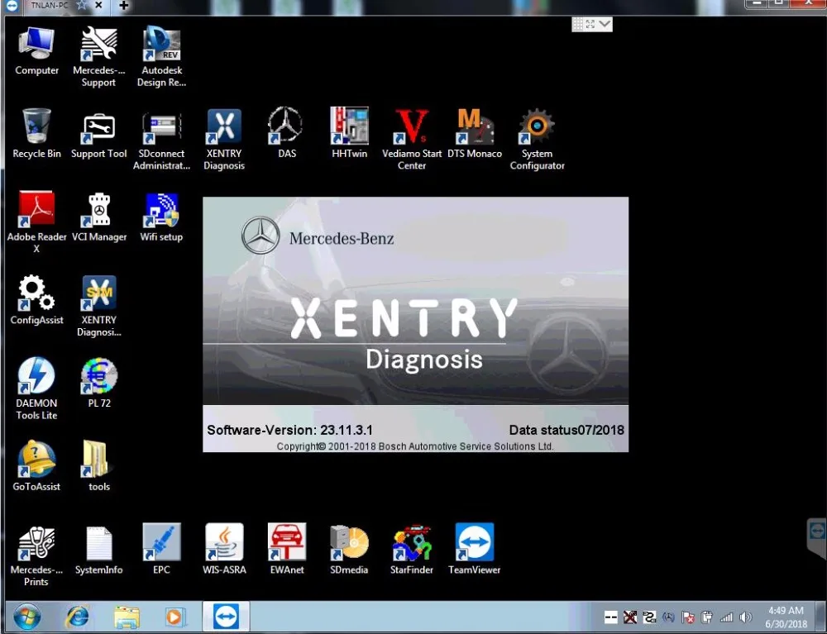827x634 pixels.
Task: Open Mercedes Prints shortcut
Action: pyautogui.click(x=36, y=556)
